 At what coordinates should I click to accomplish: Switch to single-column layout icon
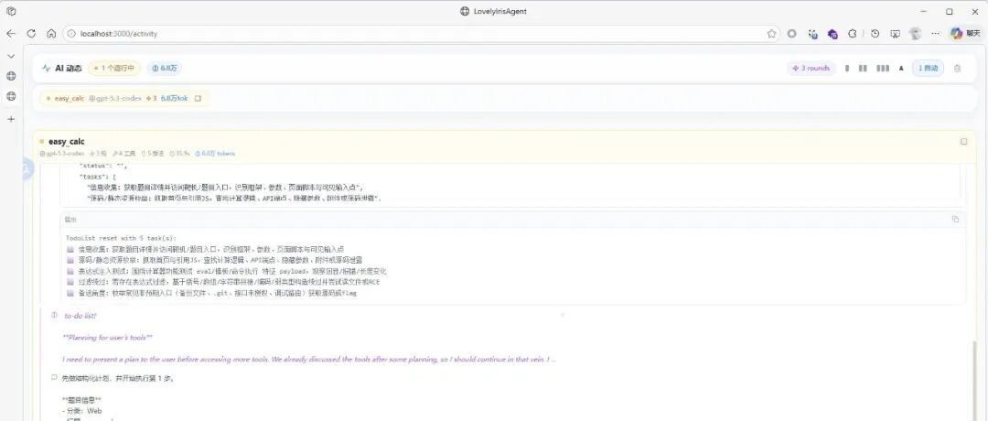click(847, 68)
